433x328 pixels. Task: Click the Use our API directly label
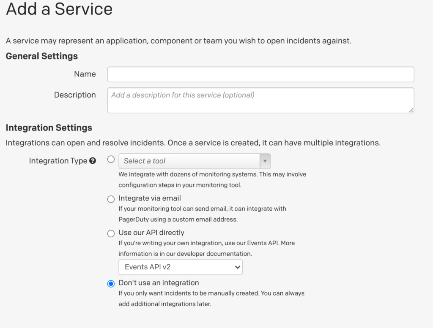click(151, 233)
